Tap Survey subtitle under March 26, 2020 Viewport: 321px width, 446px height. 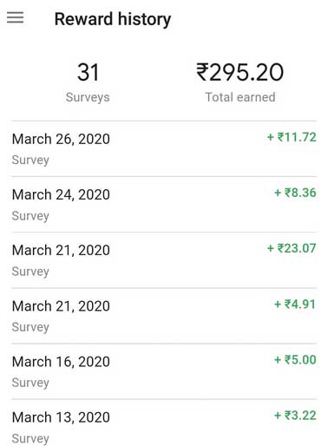click(x=30, y=161)
